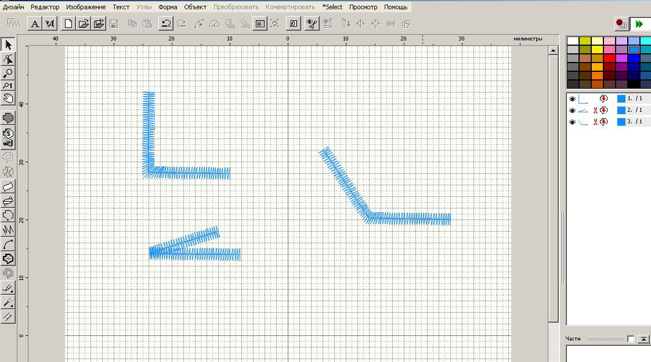Select the hand pan tool
The image size is (651, 362).
point(8,98)
